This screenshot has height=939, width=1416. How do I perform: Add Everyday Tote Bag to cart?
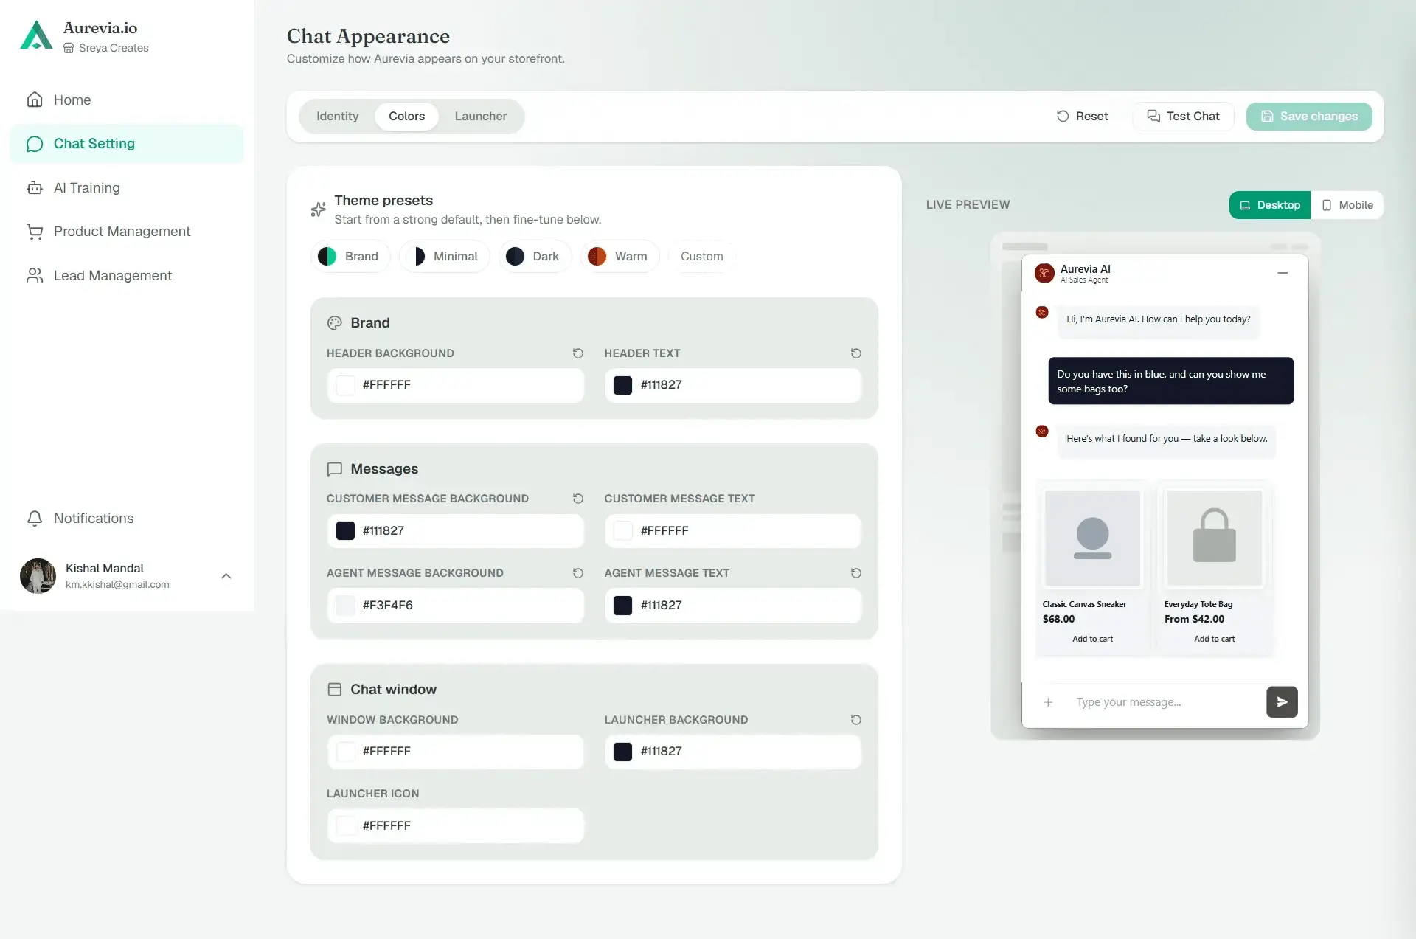(1214, 639)
